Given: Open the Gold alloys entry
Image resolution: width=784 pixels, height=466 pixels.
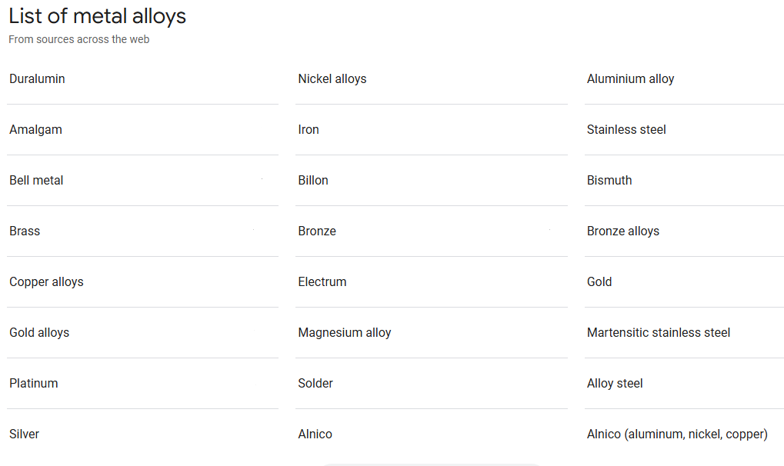Looking at the screenshot, I should point(39,332).
